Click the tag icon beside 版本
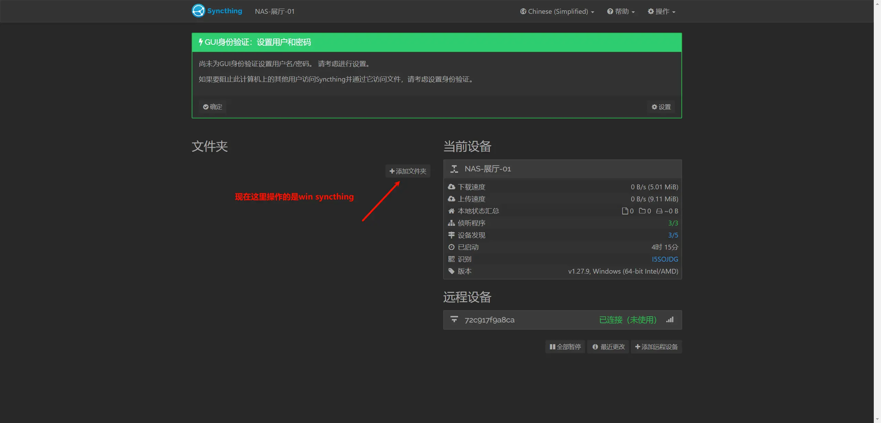The width and height of the screenshot is (881, 423). coord(452,271)
